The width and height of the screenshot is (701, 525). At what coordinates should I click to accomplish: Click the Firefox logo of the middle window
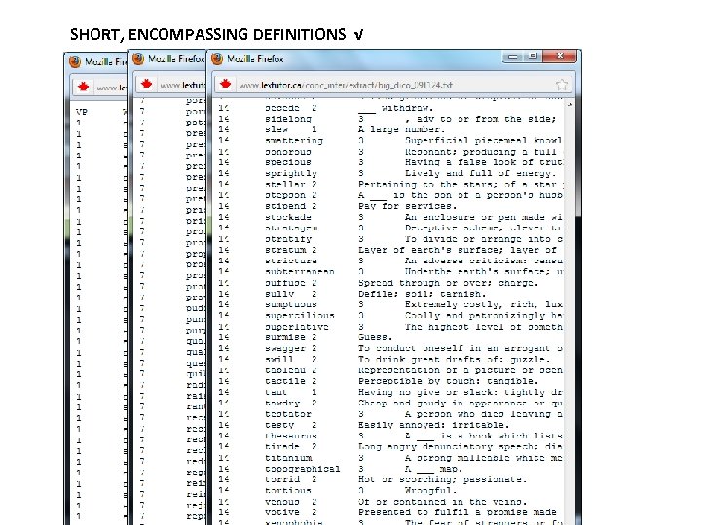pos(138,59)
